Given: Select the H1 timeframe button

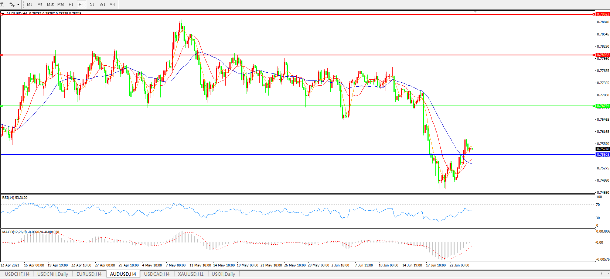Looking at the screenshot, I should tap(71, 5).
